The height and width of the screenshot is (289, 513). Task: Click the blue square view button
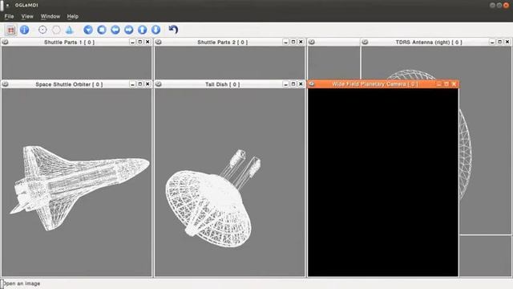click(x=102, y=30)
